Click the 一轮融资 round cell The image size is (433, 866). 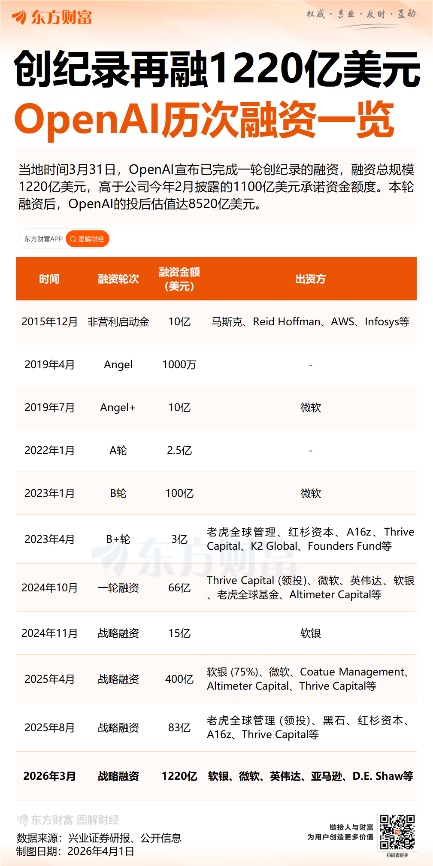[118, 587]
